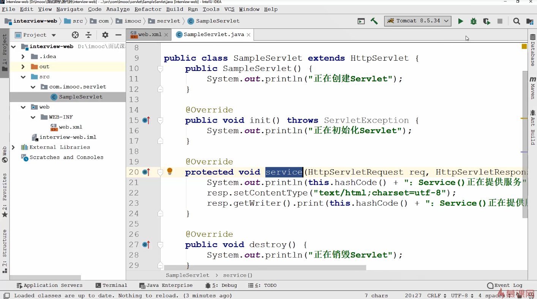
Task: Open the Tomcat 8.5.34 run configuration dropdown
Action: 418,21
